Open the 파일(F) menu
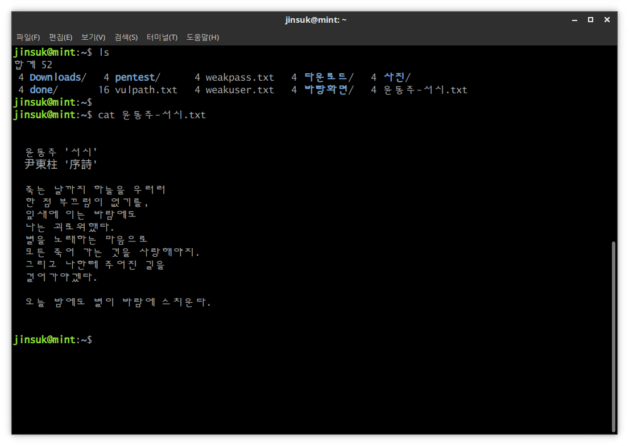This screenshot has height=446, width=629. [28, 37]
